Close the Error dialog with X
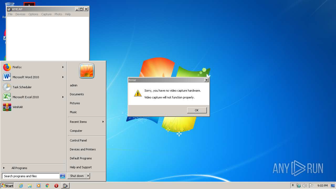Screen dimensions: 336x189 click(x=207, y=80)
